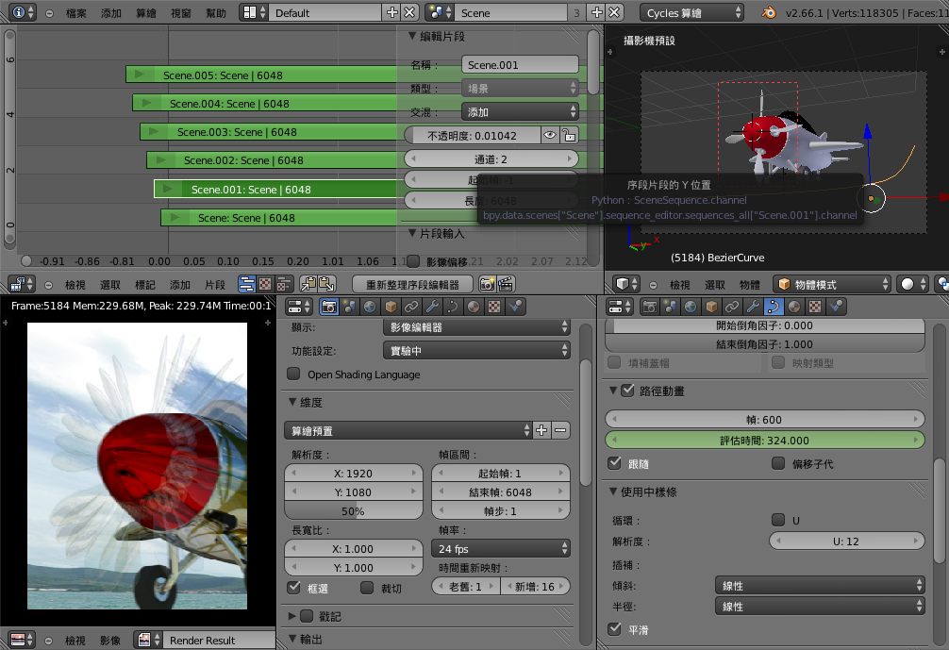Enable the Open Shading Language checkbox
Image resolution: width=949 pixels, height=650 pixels.
click(x=293, y=374)
